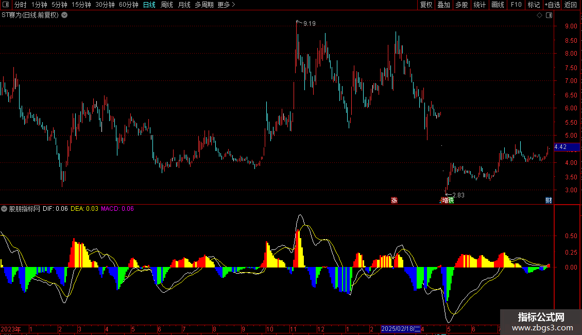Screen dimensions: 582x335
Task: Click the 4.42 current price label
Action: 567,147
